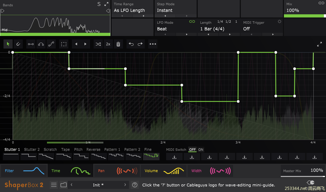Image resolution: width=326 pixels, height=192 pixels.
Task: Step LFO Mode to next value
Action: click(x=186, y=34)
